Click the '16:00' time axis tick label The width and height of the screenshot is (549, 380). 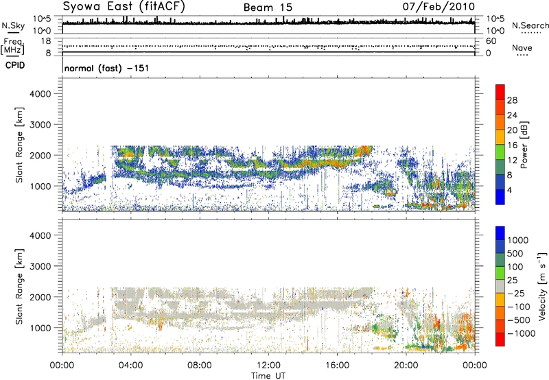pos(337,366)
